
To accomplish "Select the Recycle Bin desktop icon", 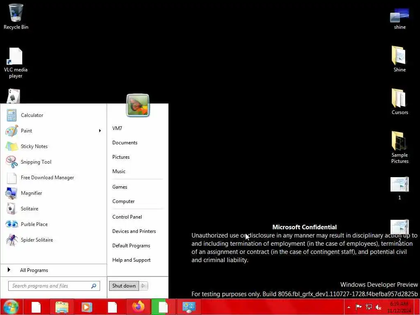I will [16, 16].
